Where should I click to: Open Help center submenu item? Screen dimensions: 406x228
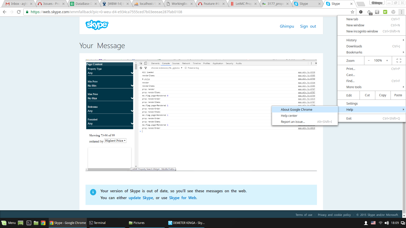point(305,116)
